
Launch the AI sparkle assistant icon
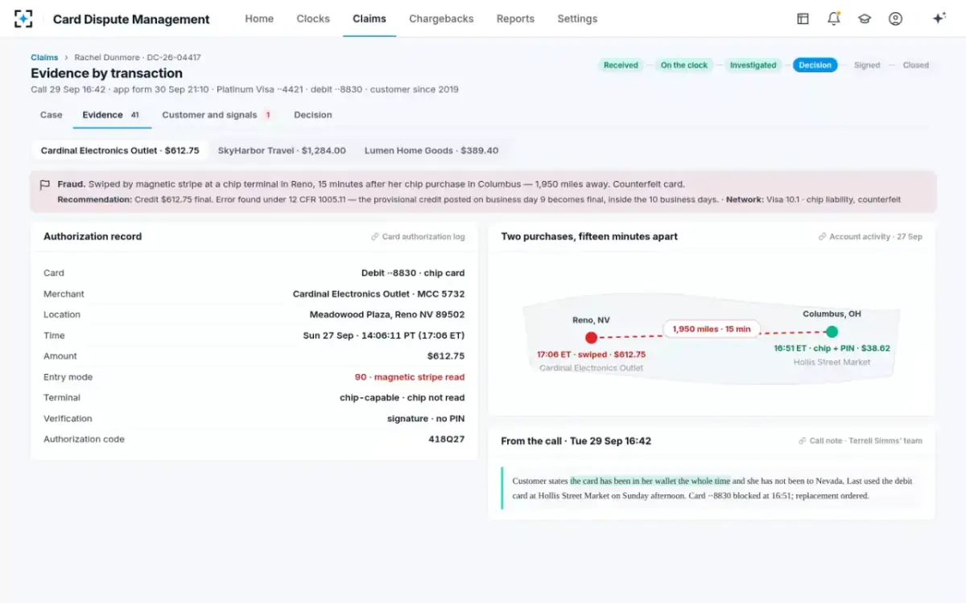pos(939,18)
